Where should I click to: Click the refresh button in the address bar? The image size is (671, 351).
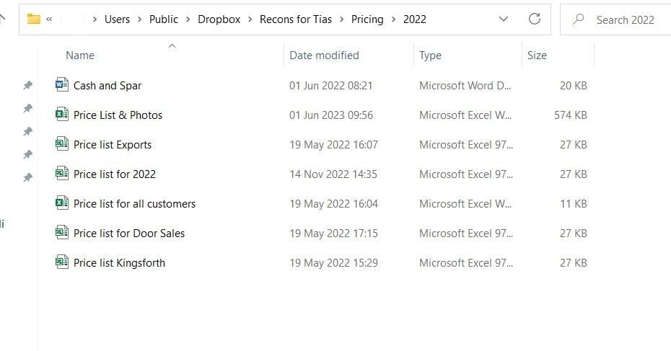click(535, 19)
